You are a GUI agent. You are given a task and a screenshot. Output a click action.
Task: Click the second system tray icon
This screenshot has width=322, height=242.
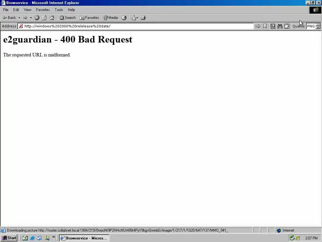pos(298,238)
